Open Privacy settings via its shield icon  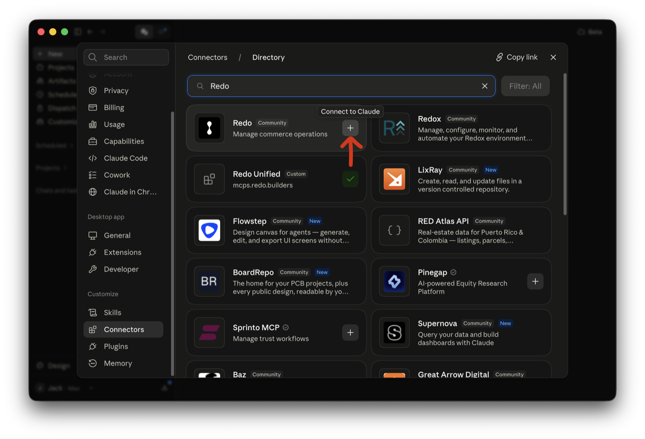(93, 91)
